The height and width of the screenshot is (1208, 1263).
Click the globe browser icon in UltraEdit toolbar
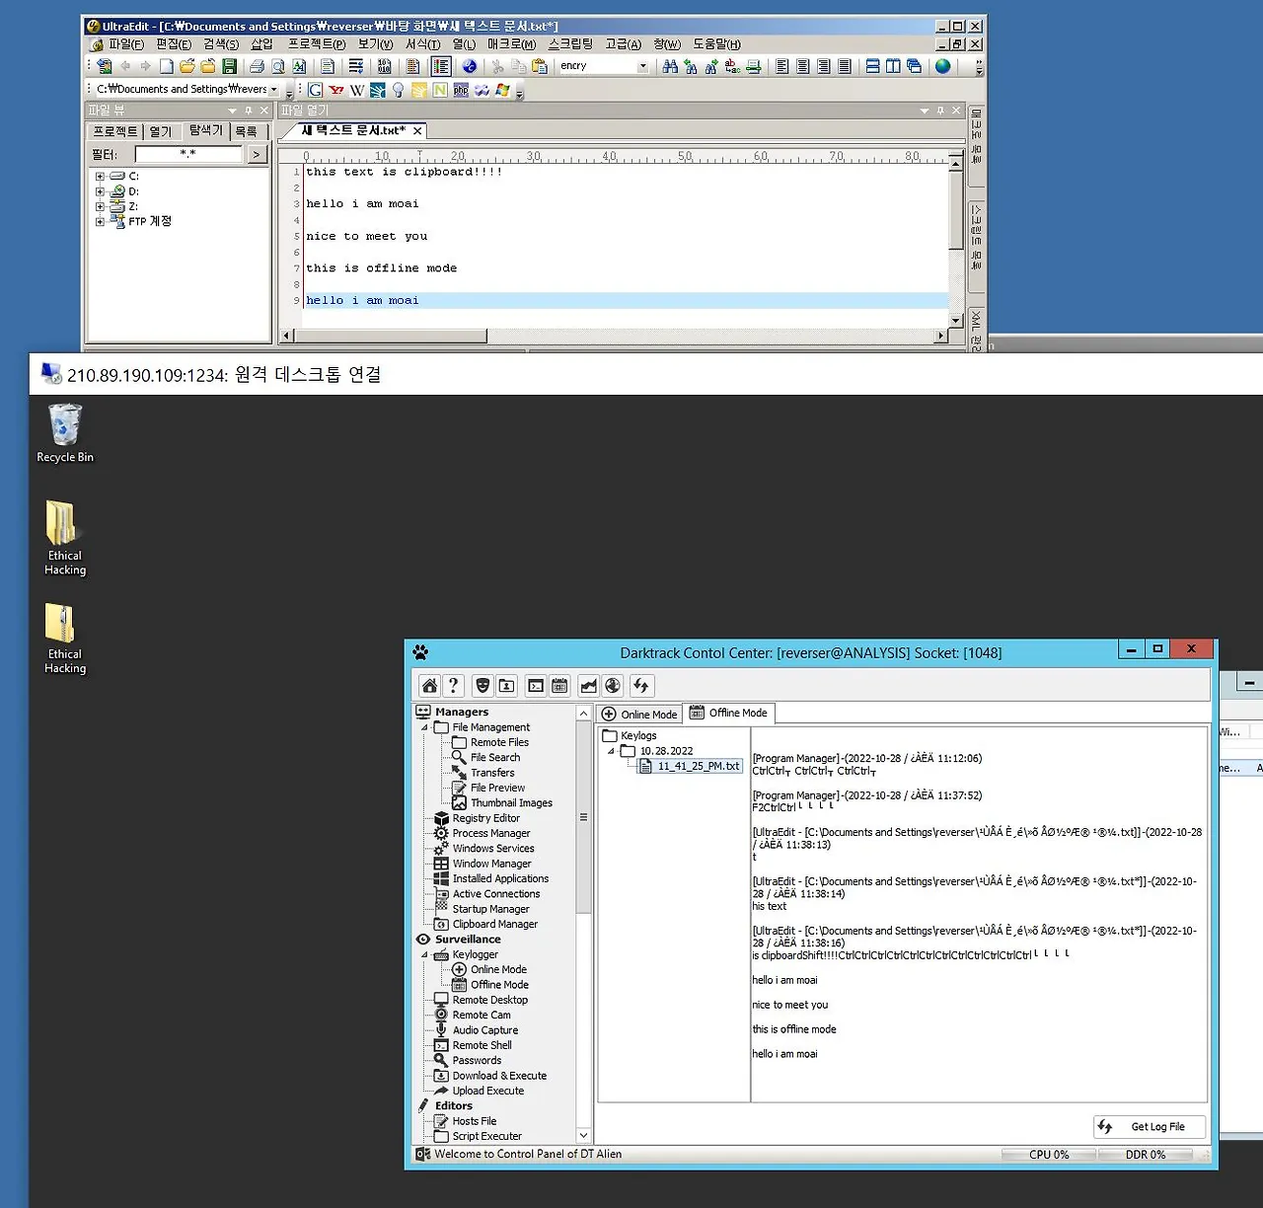tap(942, 66)
